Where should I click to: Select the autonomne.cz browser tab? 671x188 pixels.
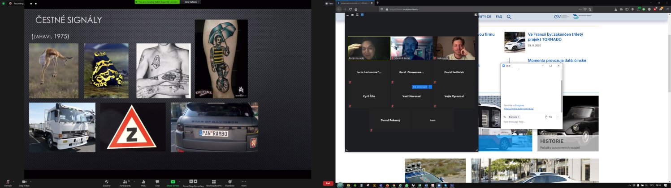pos(356,3)
